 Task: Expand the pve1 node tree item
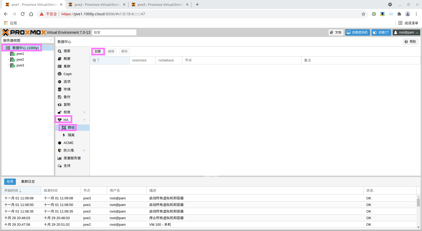click(8, 54)
